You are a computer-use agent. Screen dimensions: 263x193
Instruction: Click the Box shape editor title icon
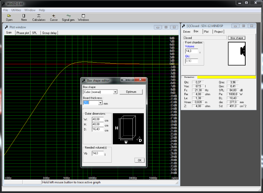(84, 81)
